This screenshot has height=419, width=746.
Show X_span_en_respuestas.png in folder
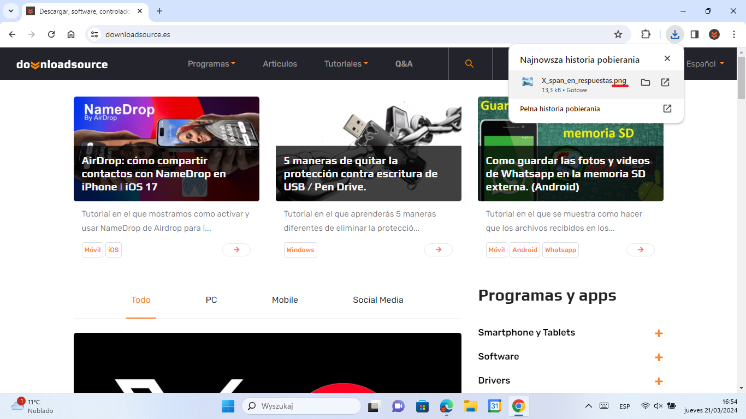(x=646, y=82)
